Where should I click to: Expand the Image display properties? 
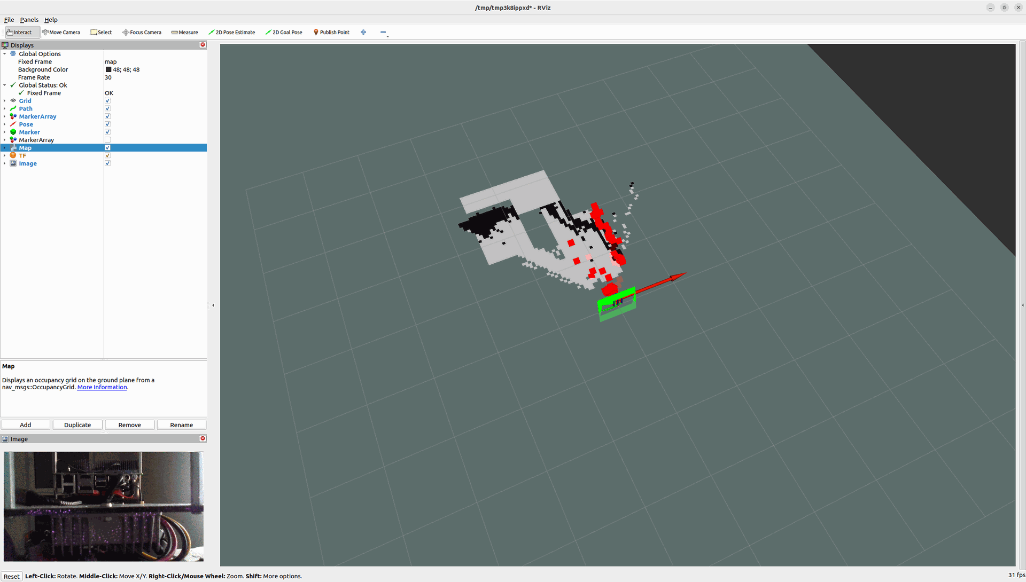[5, 163]
